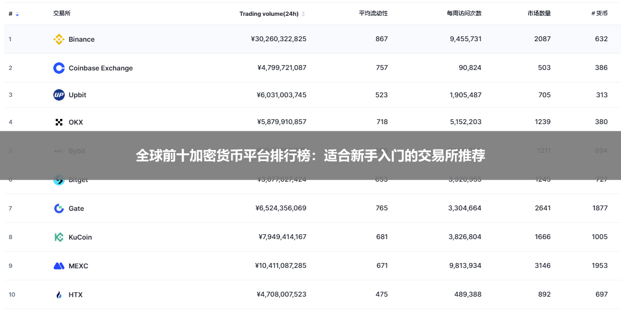Click the # 货币 column header

coord(599,13)
